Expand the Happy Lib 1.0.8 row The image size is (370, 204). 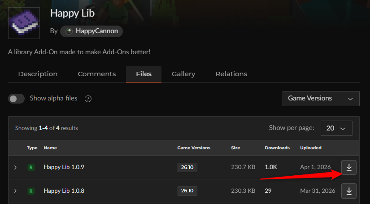tap(15, 191)
